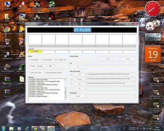Click the yellow 0:[COM4] port box
Image resolution: width=164 pixels, height=131 pixels.
(35, 52)
